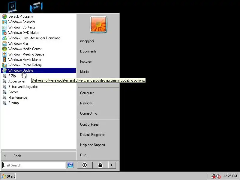Viewport: 240px width, 180px height.
Task: Click the 12:25 PM taskbar clock
Action: coord(230,176)
